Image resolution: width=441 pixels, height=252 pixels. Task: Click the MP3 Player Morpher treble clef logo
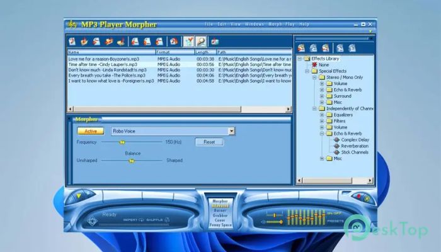tap(72, 25)
